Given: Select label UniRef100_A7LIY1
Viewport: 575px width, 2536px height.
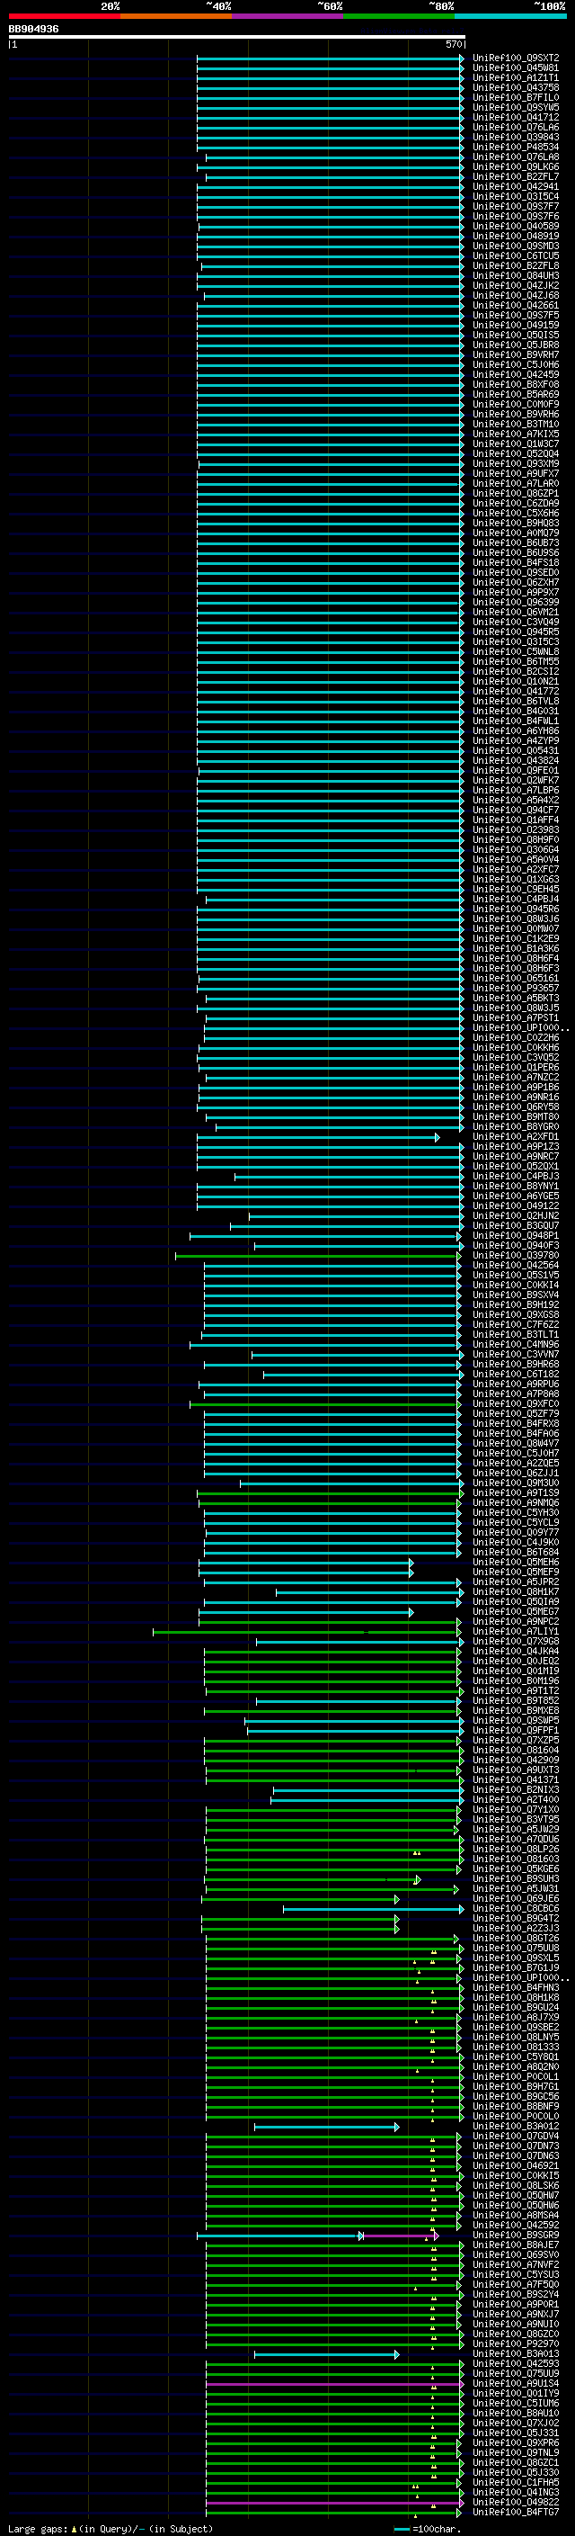Looking at the screenshot, I should tap(516, 1632).
